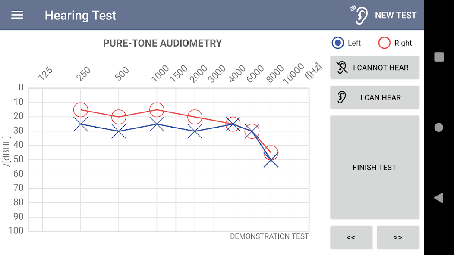
Task: Click the I CANNOT HEAR button
Action: 374,67
